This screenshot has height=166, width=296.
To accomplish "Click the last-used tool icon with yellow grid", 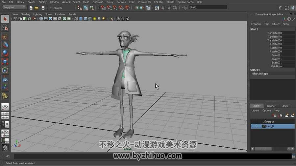I will click(x=5, y=96).
